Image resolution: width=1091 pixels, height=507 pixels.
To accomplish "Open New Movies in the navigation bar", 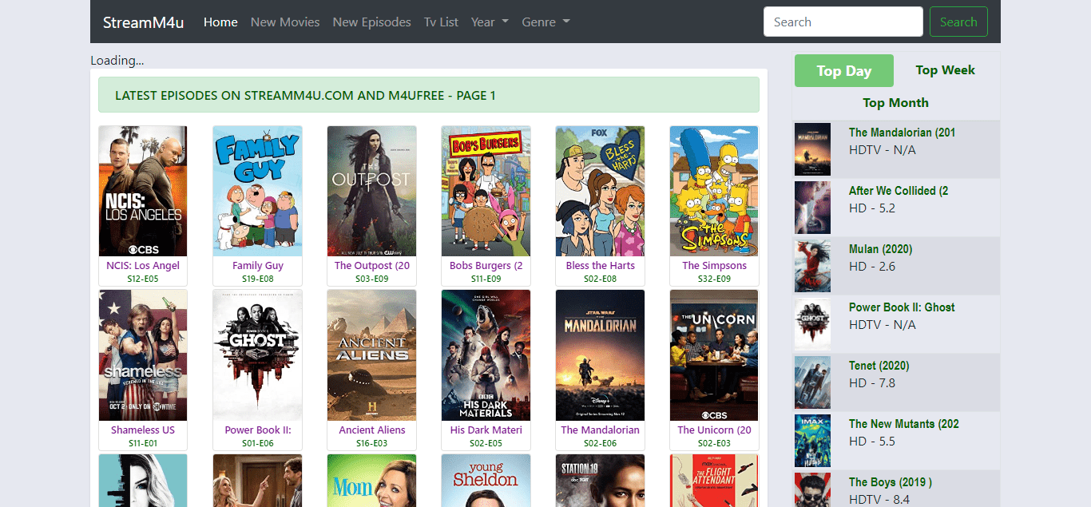I will tap(285, 22).
